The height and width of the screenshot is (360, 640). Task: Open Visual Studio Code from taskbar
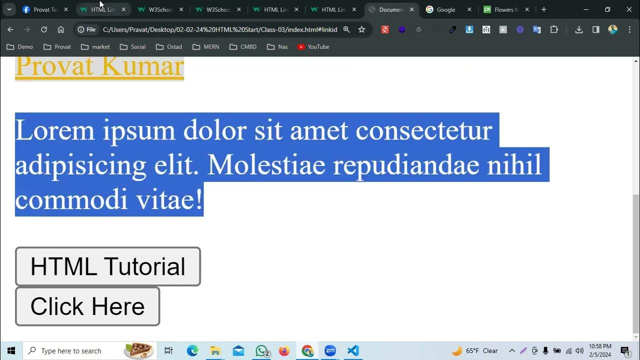click(x=353, y=350)
